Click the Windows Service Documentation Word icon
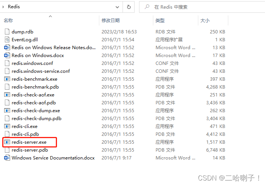Viewport: 265px width, 185px height. click(7, 158)
